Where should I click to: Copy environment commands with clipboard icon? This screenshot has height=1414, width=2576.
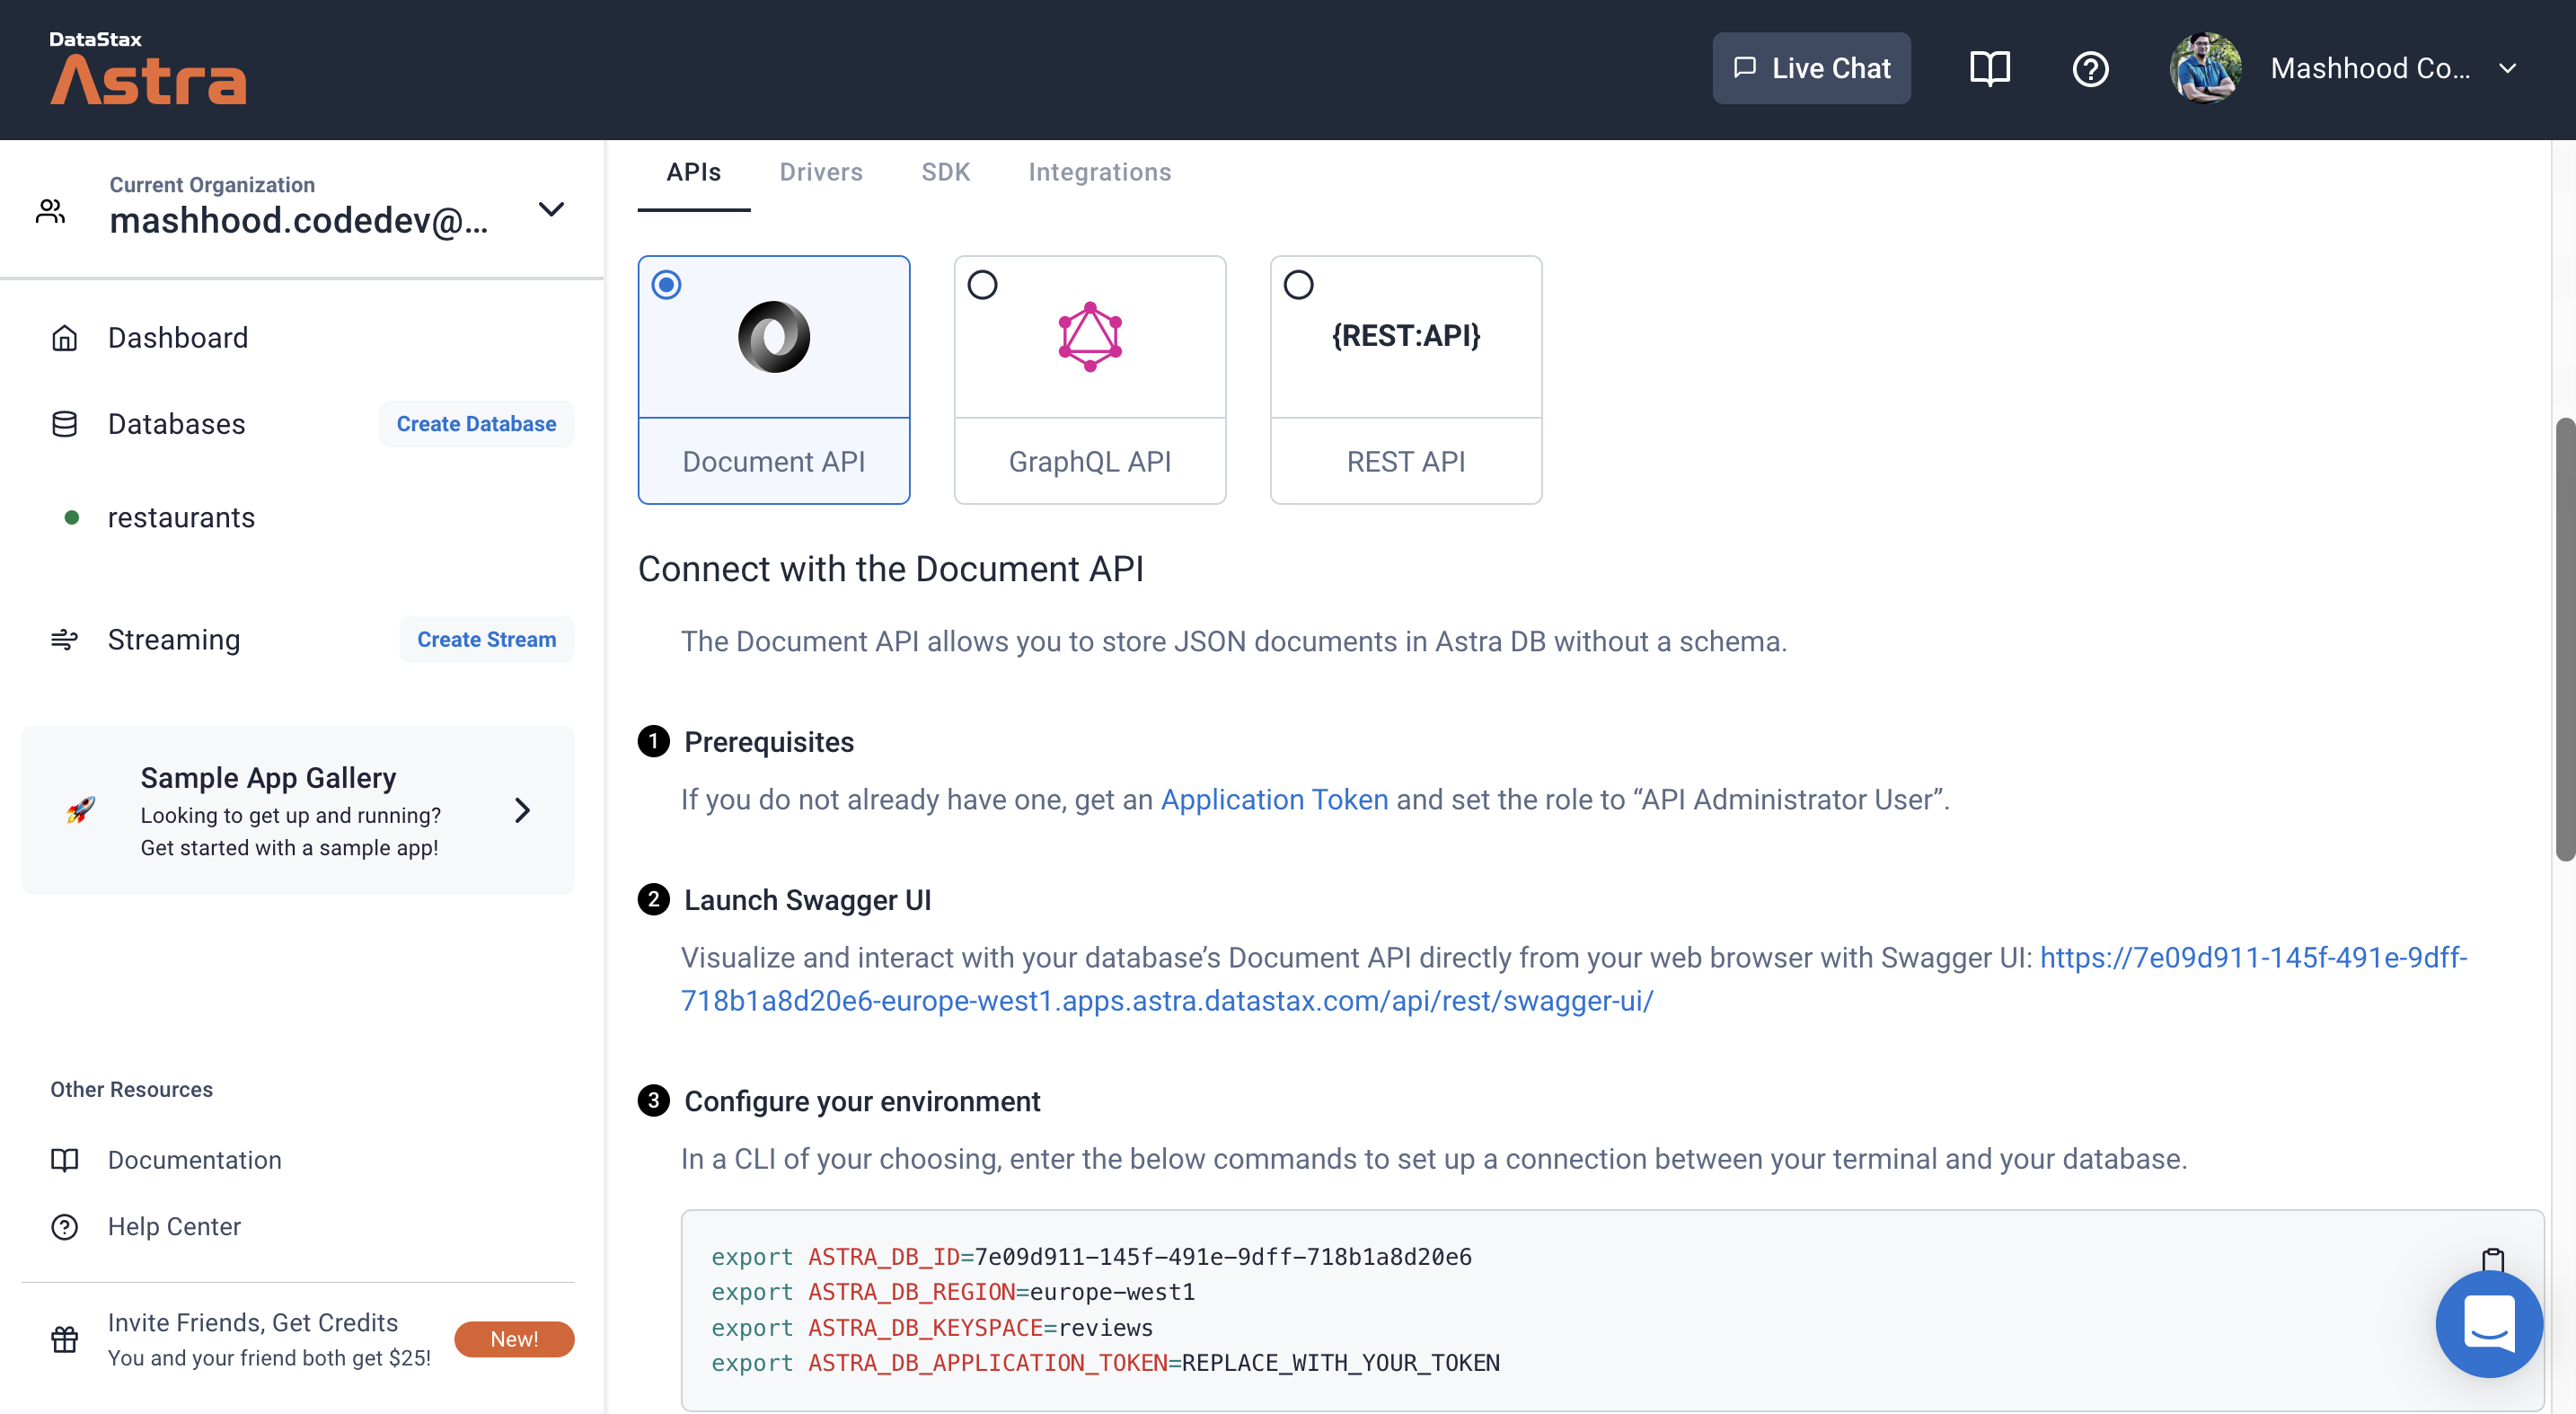click(x=2493, y=1259)
